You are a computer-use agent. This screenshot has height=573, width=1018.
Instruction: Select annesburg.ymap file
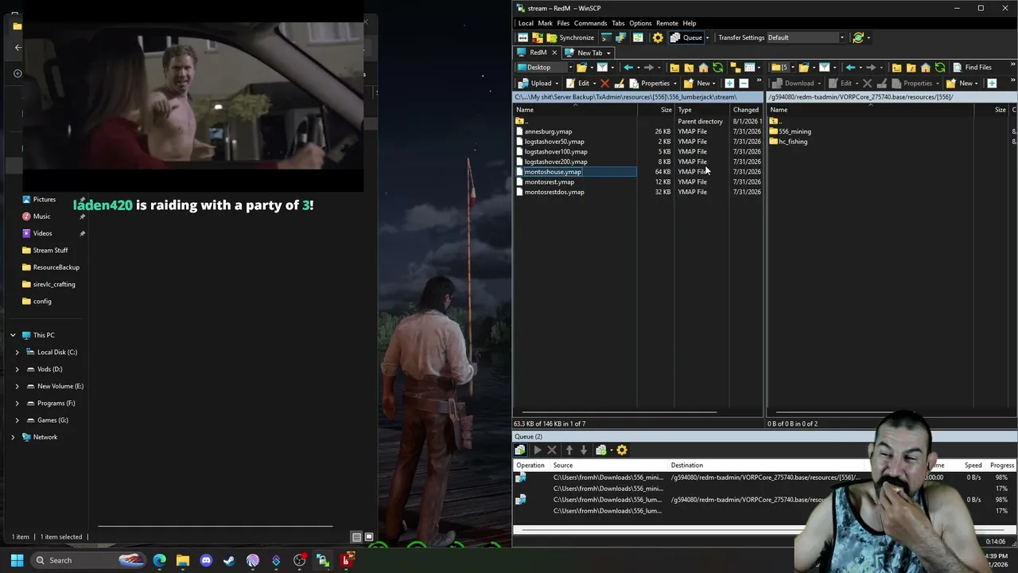[x=548, y=131]
